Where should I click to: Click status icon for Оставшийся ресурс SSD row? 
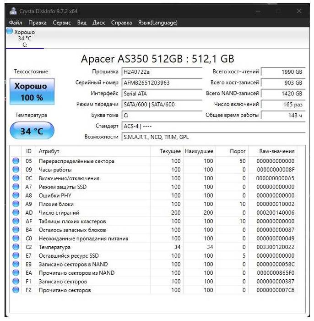coord(16,255)
